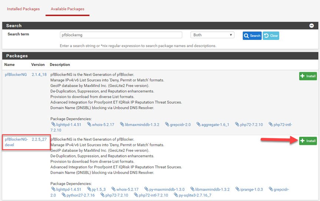Open grepcidr-2.0 dependency in pfBlockerNG row
The width and height of the screenshot is (320, 201).
(180, 125)
